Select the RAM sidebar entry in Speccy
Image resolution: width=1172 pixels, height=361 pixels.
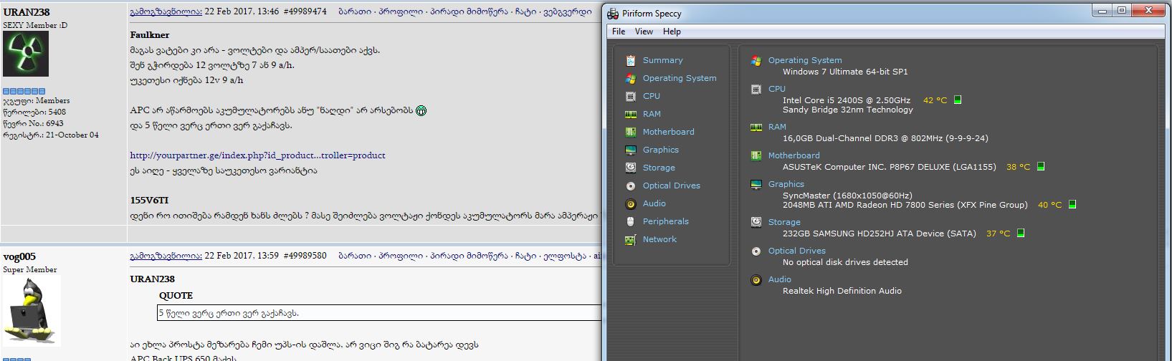click(652, 114)
